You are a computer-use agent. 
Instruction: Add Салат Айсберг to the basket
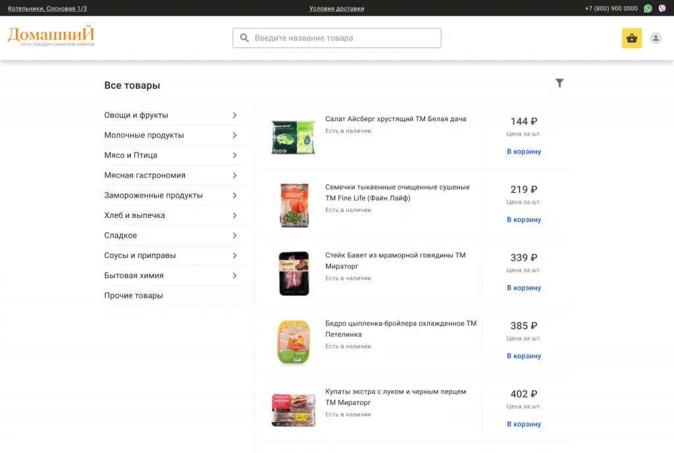(x=523, y=151)
